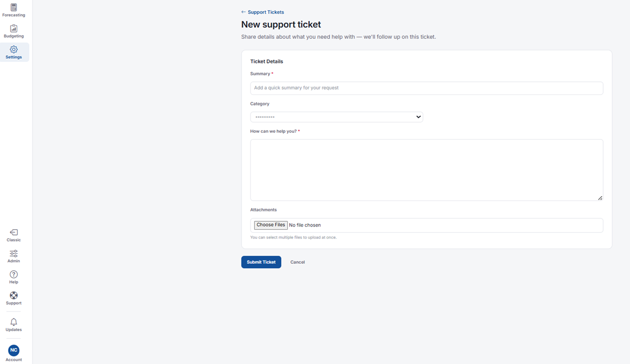Click the Summary input field
This screenshot has height=364, width=630.
pos(426,88)
